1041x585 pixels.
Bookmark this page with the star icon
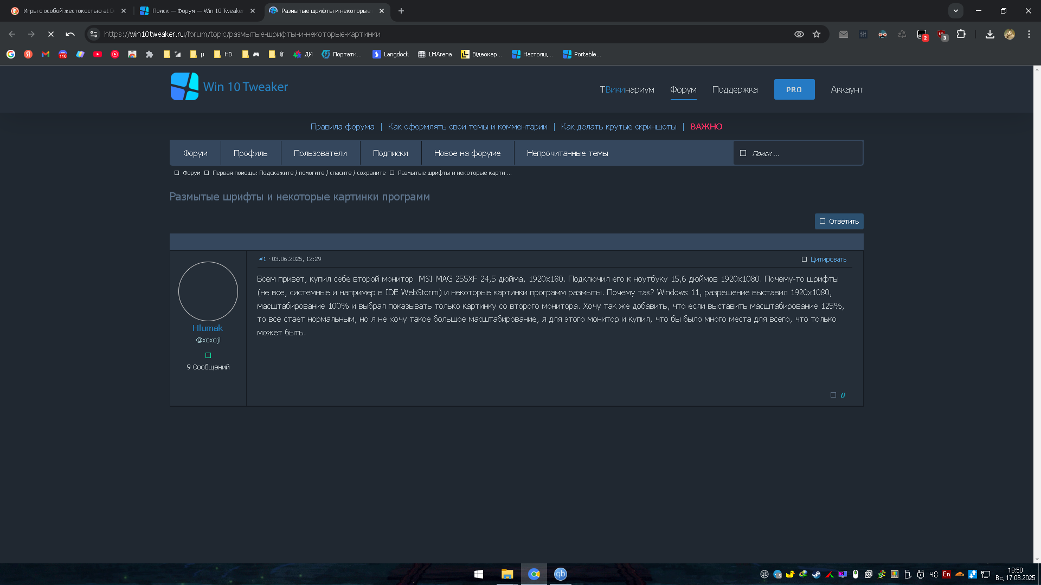click(817, 34)
